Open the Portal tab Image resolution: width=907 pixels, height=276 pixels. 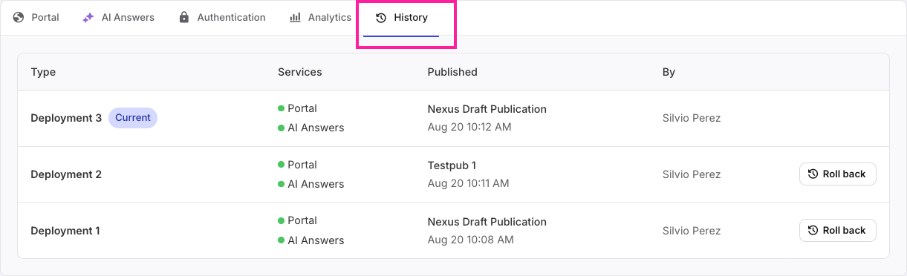(x=36, y=17)
